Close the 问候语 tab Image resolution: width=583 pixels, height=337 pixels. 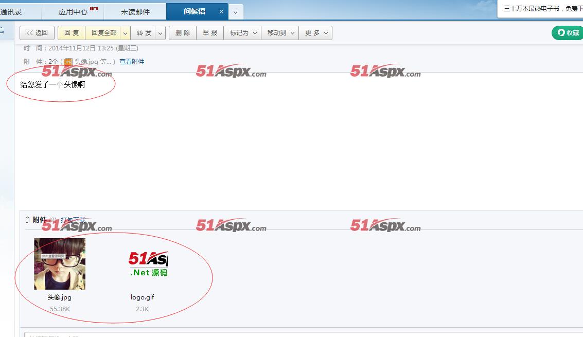coord(221,11)
